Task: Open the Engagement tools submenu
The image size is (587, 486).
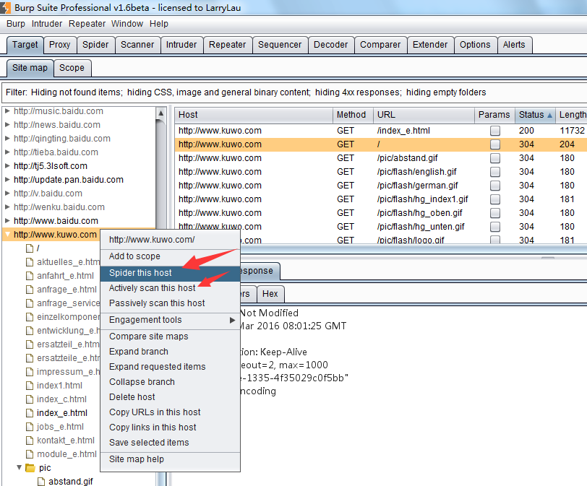Action: [x=172, y=320]
